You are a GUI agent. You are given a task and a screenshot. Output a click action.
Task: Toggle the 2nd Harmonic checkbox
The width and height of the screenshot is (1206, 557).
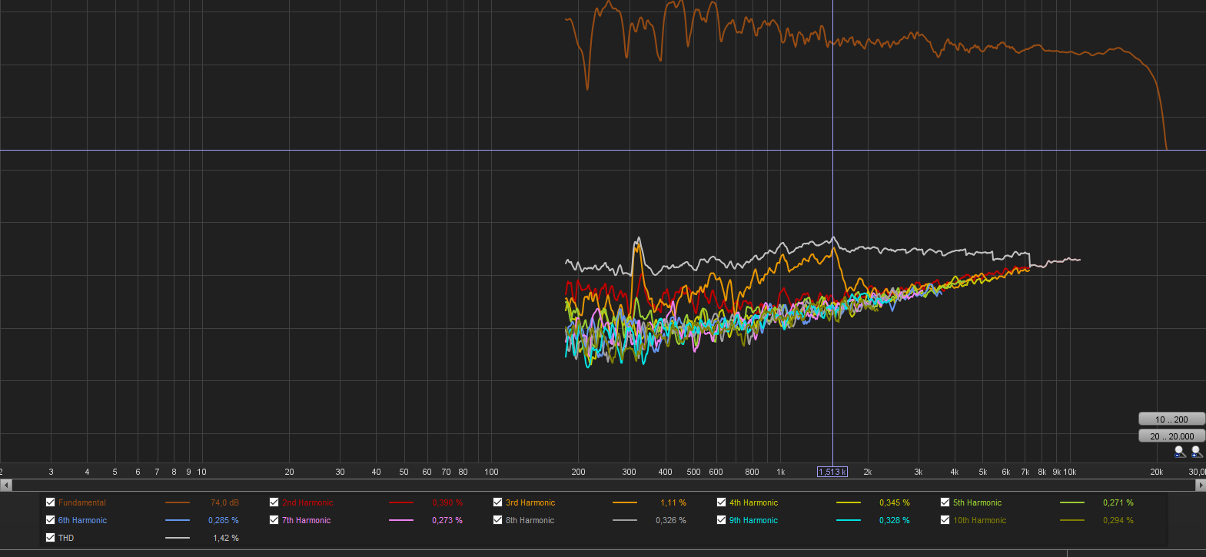[274, 502]
